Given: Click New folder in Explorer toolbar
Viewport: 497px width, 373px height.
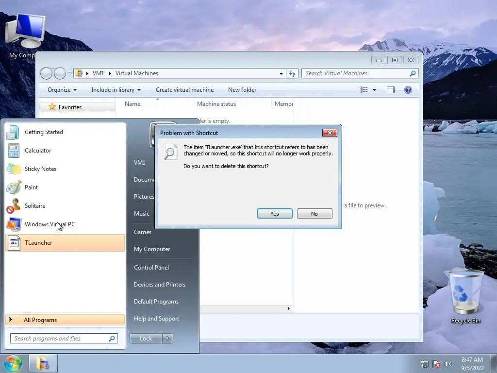Looking at the screenshot, I should (242, 90).
